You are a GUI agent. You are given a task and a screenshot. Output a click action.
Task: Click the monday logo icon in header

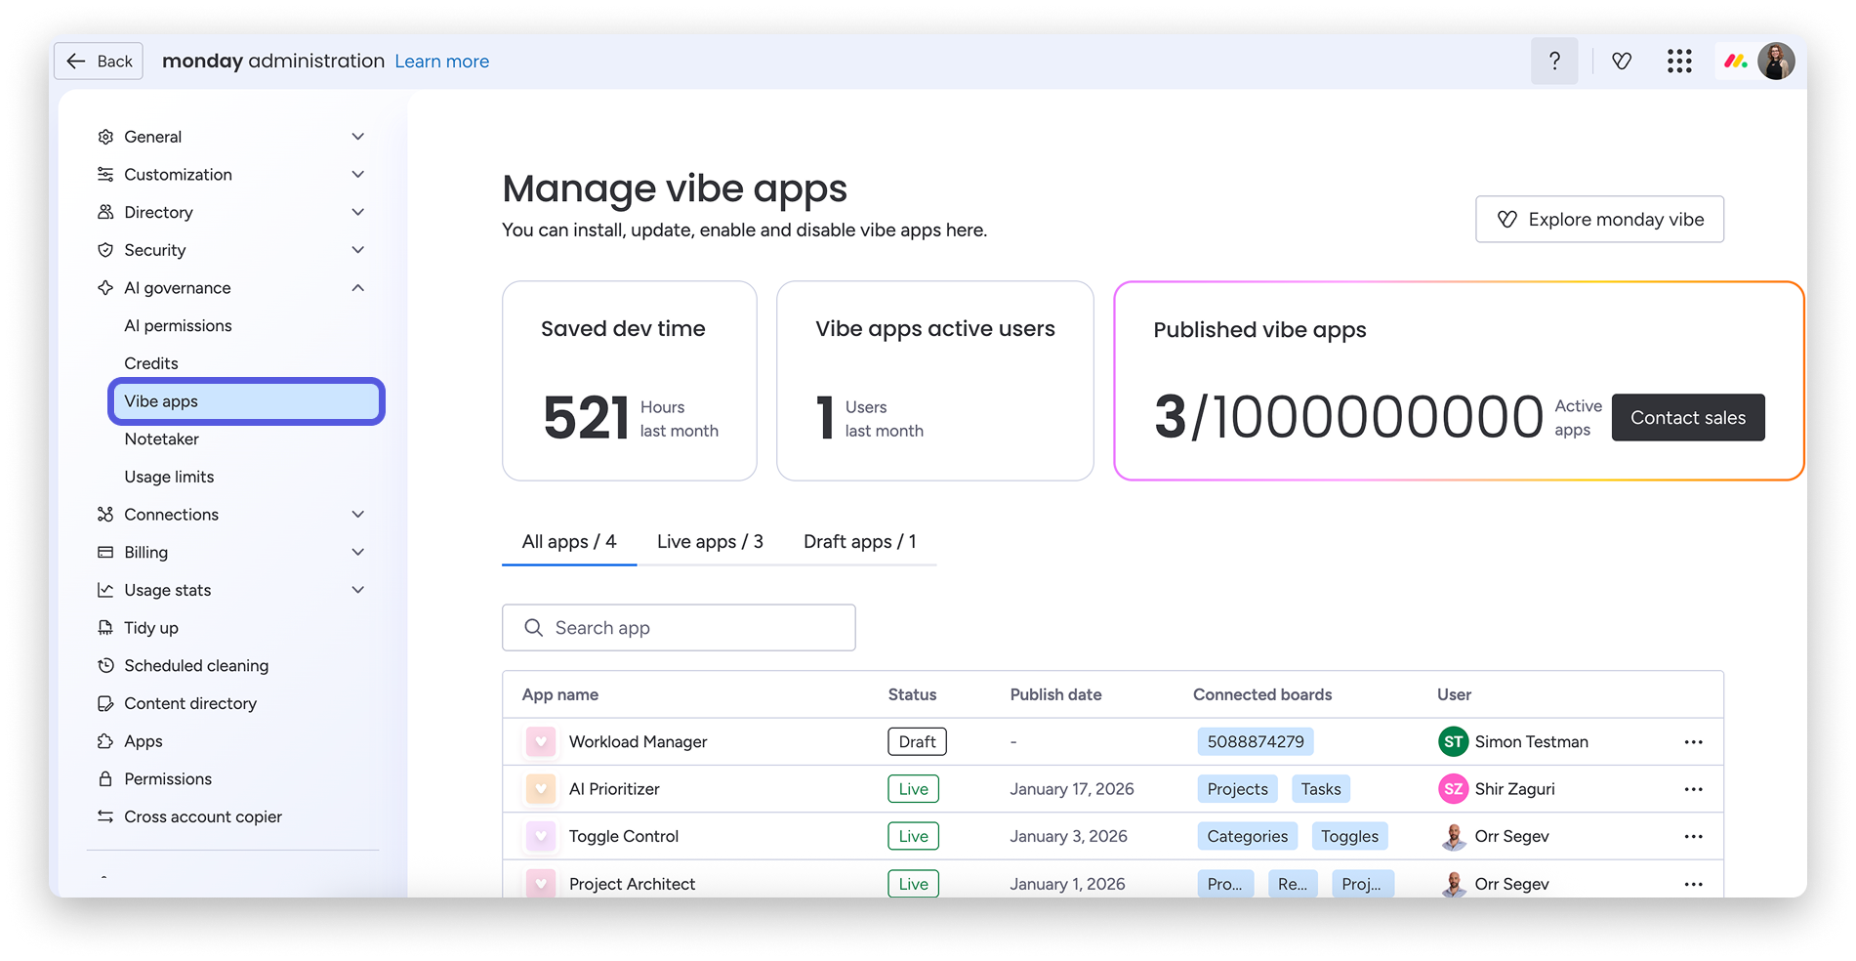click(1735, 62)
